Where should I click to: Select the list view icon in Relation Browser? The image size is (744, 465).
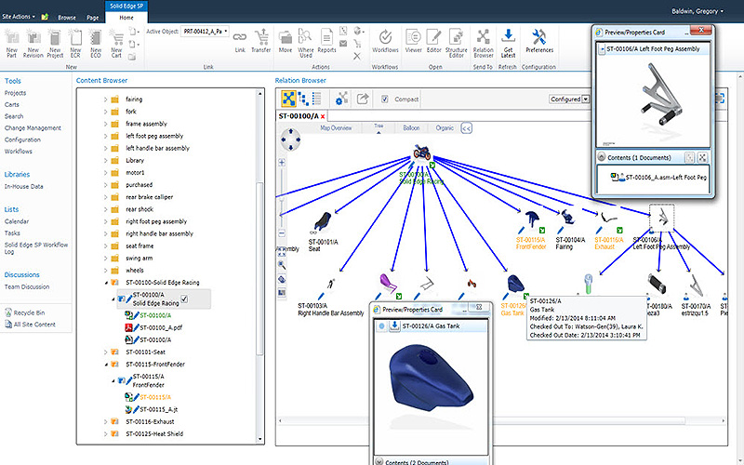pos(317,99)
